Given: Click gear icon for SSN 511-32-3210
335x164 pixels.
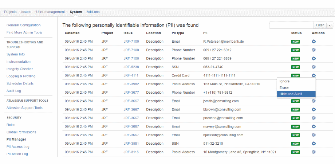Looking at the screenshot, I should (x=314, y=143).
